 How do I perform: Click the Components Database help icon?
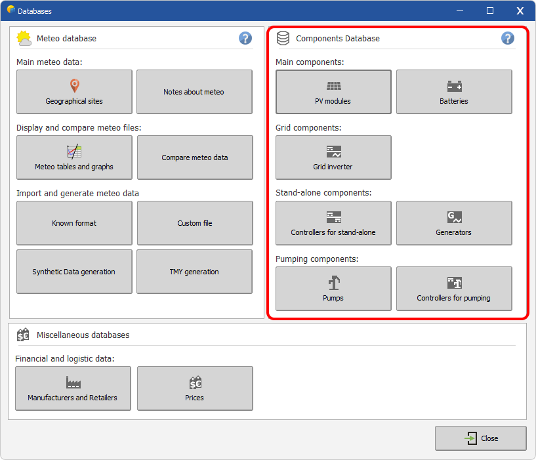(508, 38)
